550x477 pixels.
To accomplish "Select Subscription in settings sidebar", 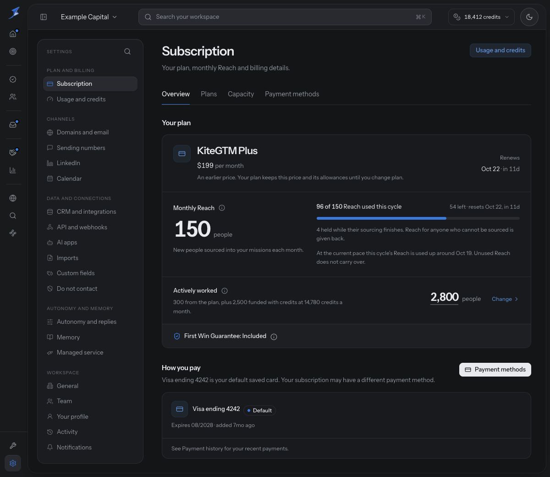I will click(90, 84).
